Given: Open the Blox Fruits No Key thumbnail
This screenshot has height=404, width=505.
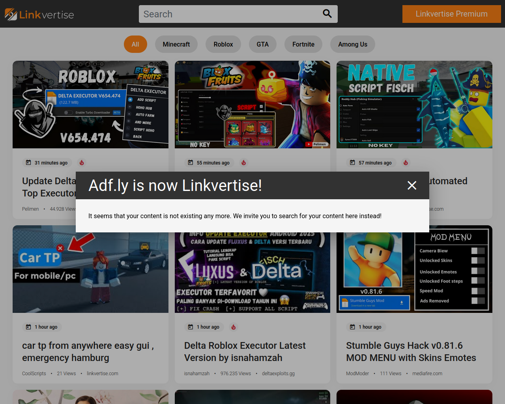Looking at the screenshot, I should (x=252, y=105).
